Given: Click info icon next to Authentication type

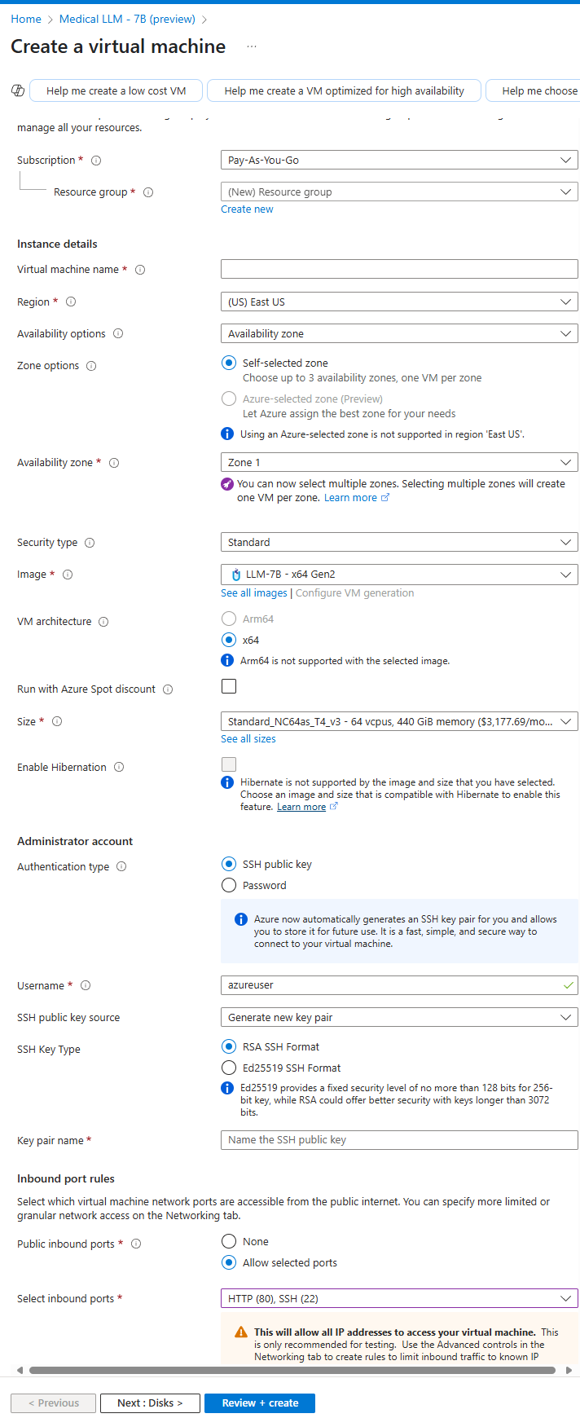Looking at the screenshot, I should pos(121,866).
